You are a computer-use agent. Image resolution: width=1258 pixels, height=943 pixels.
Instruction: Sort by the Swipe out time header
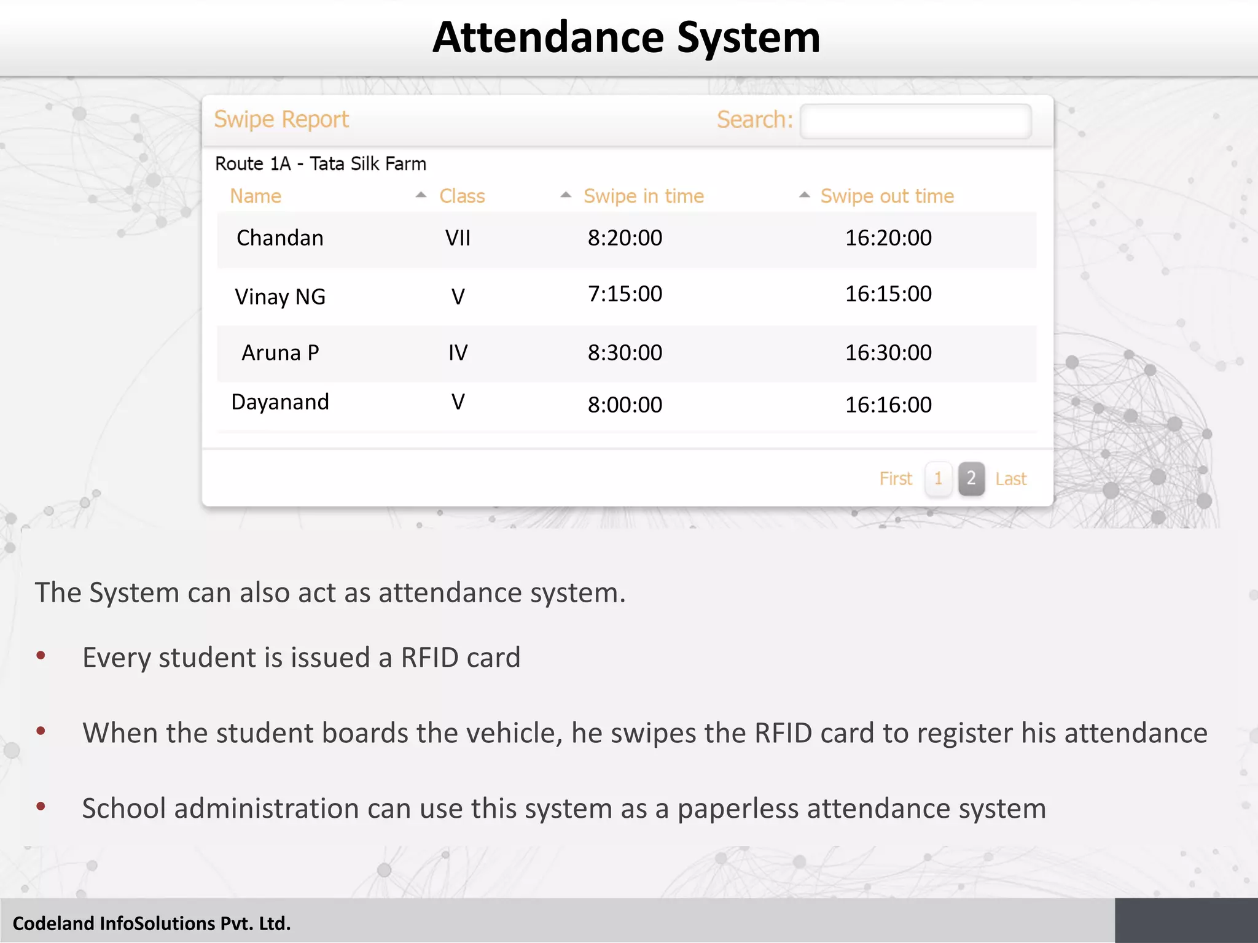(887, 196)
